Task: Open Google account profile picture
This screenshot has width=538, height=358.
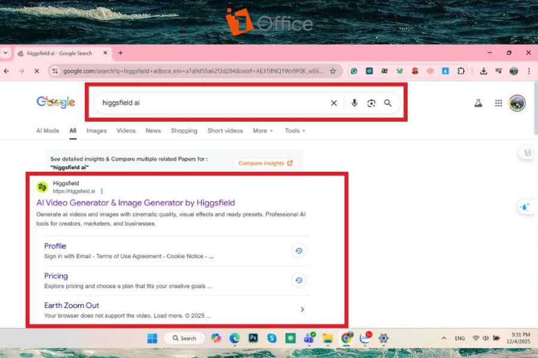Action: [x=516, y=103]
